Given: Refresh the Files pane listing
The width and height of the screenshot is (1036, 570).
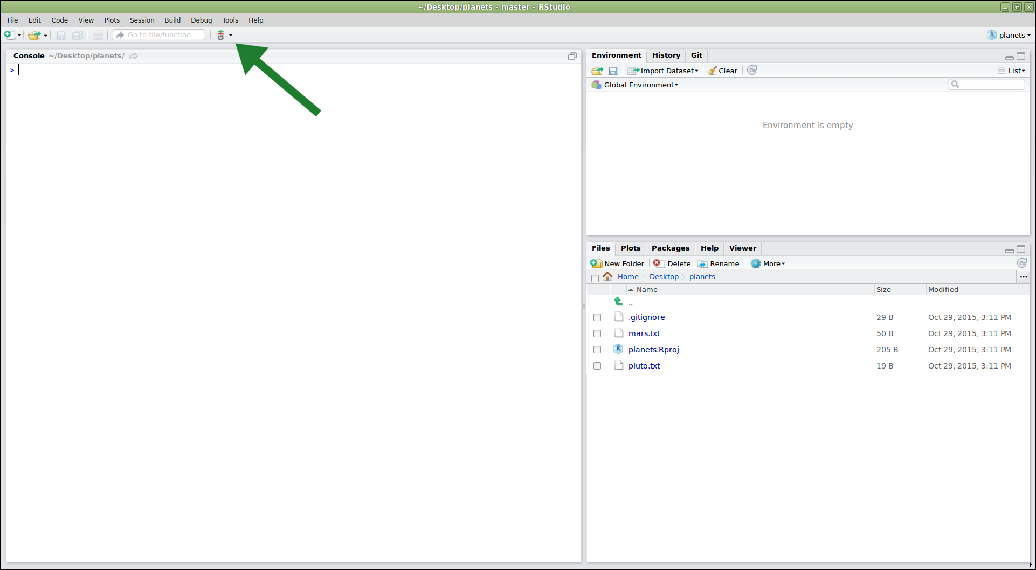Looking at the screenshot, I should tap(1021, 263).
